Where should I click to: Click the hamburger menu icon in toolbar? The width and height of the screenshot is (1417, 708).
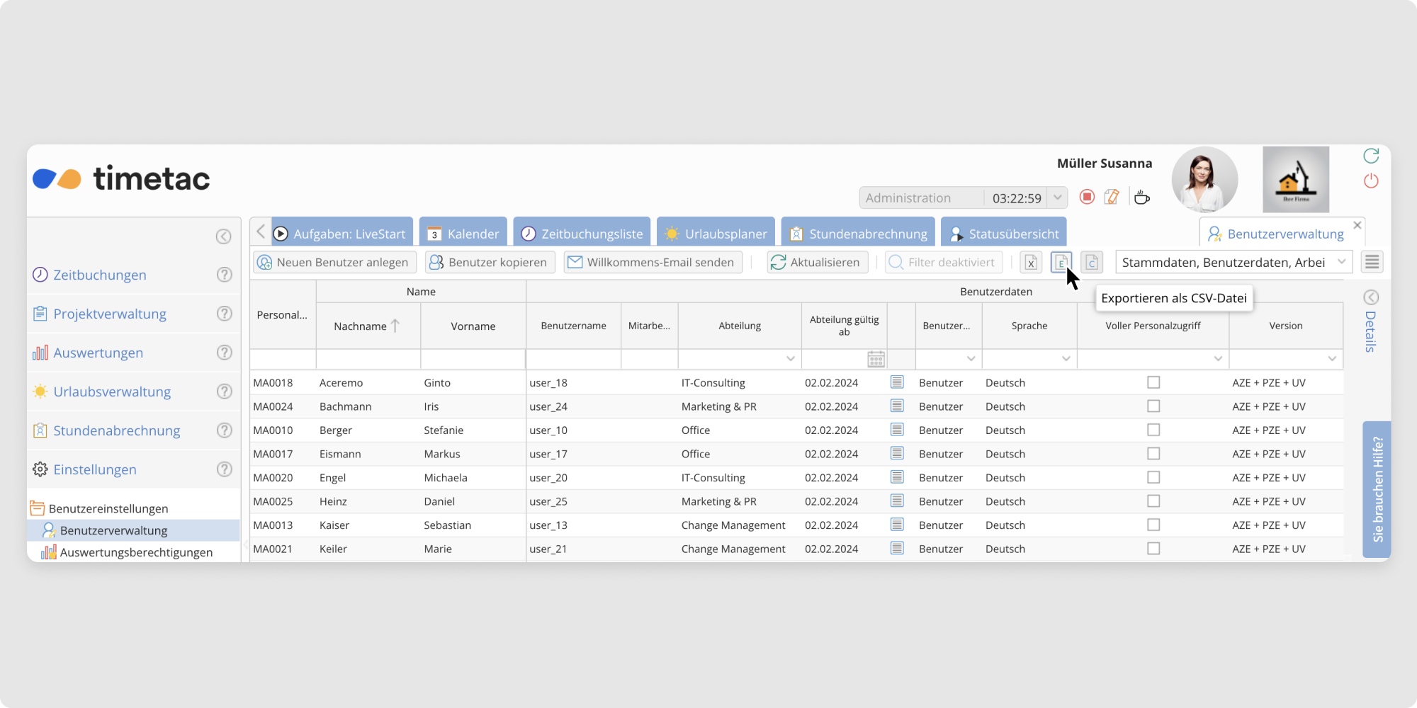(x=1372, y=262)
